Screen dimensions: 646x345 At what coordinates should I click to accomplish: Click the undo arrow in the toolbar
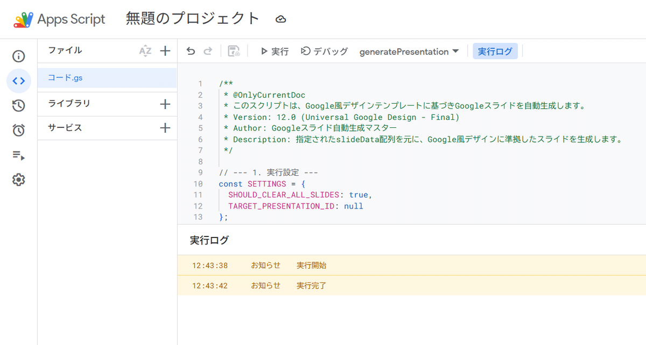[191, 52]
